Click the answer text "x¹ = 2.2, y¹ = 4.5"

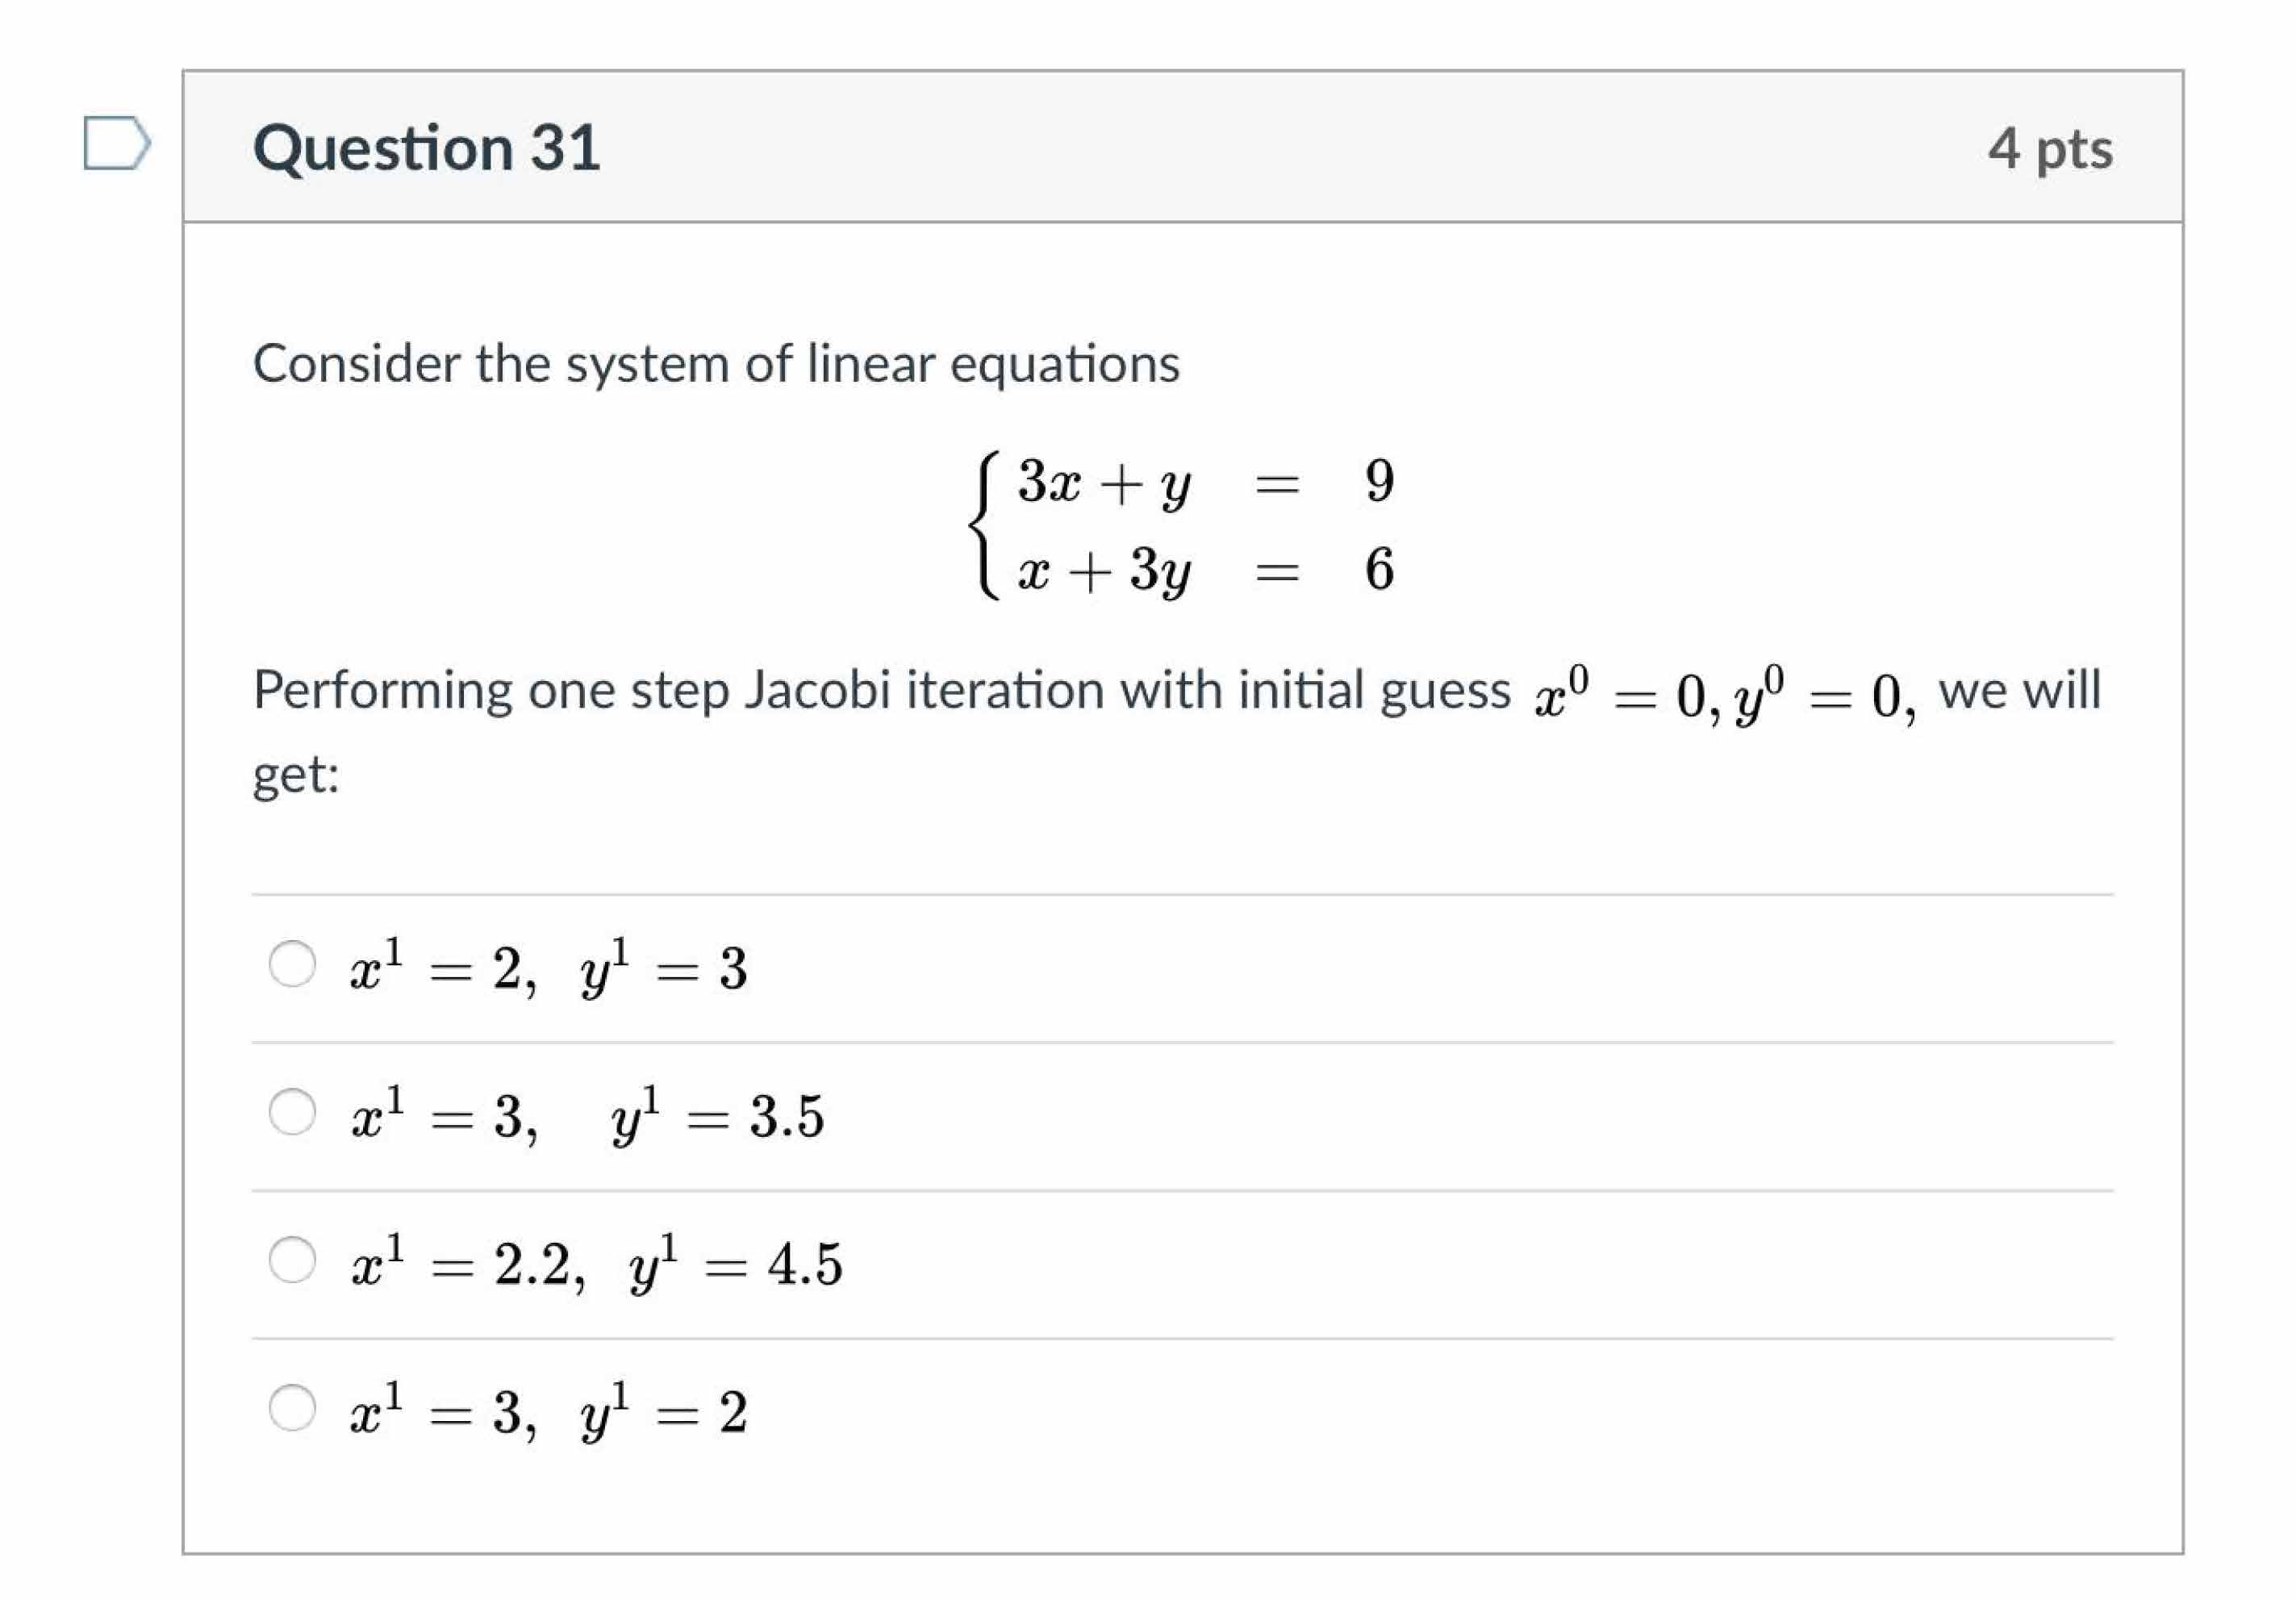pos(596,1263)
